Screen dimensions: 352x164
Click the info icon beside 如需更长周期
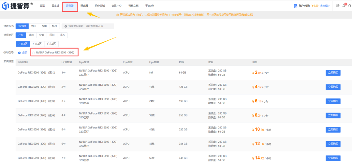[66, 26]
